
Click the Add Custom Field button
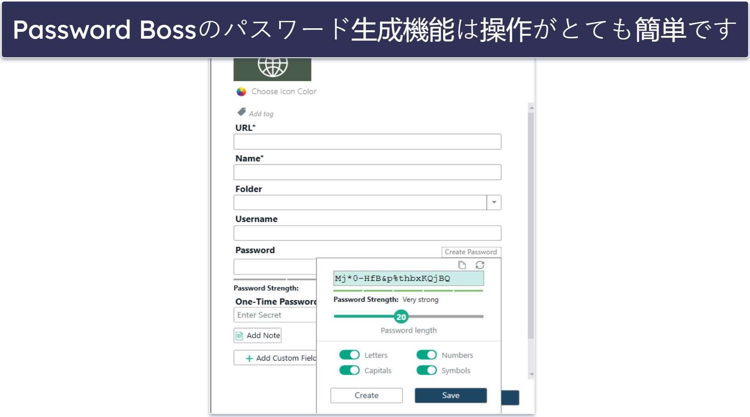pyautogui.click(x=276, y=358)
